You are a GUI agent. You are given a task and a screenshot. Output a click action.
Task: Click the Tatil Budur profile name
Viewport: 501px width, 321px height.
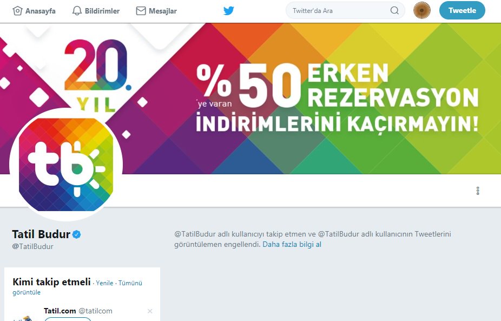pyautogui.click(x=41, y=234)
